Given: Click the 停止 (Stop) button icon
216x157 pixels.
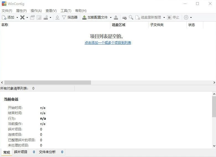Looking at the screenshot, I should [x=169, y=17].
